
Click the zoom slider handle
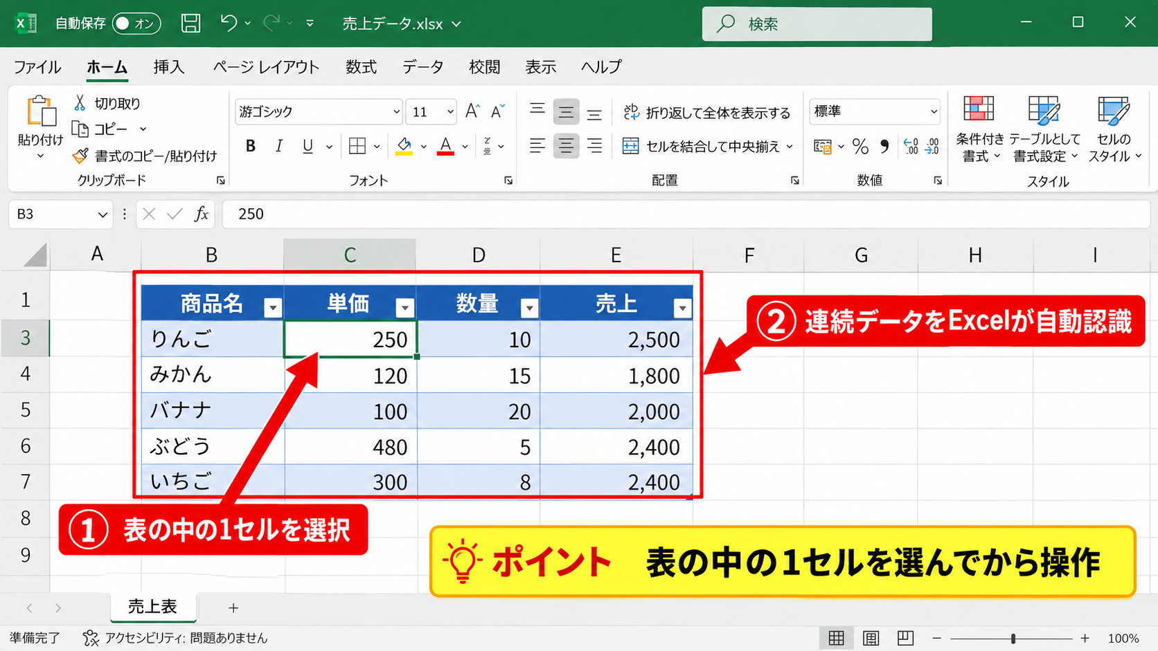coord(1013,638)
